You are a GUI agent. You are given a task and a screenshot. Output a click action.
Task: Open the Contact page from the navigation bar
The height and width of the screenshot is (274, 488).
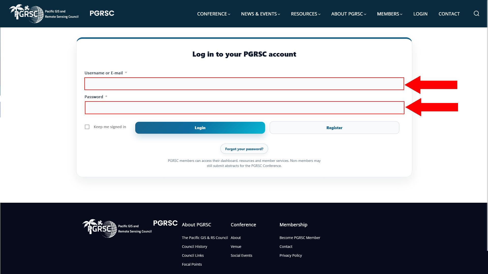(x=449, y=14)
